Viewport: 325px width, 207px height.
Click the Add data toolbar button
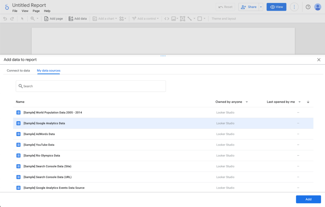point(78,19)
